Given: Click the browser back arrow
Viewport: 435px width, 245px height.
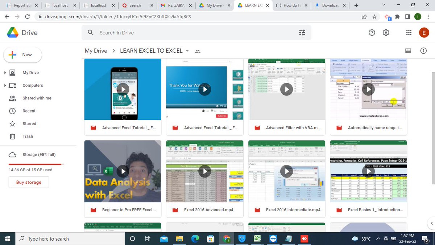Looking at the screenshot, I should coord(7,17).
